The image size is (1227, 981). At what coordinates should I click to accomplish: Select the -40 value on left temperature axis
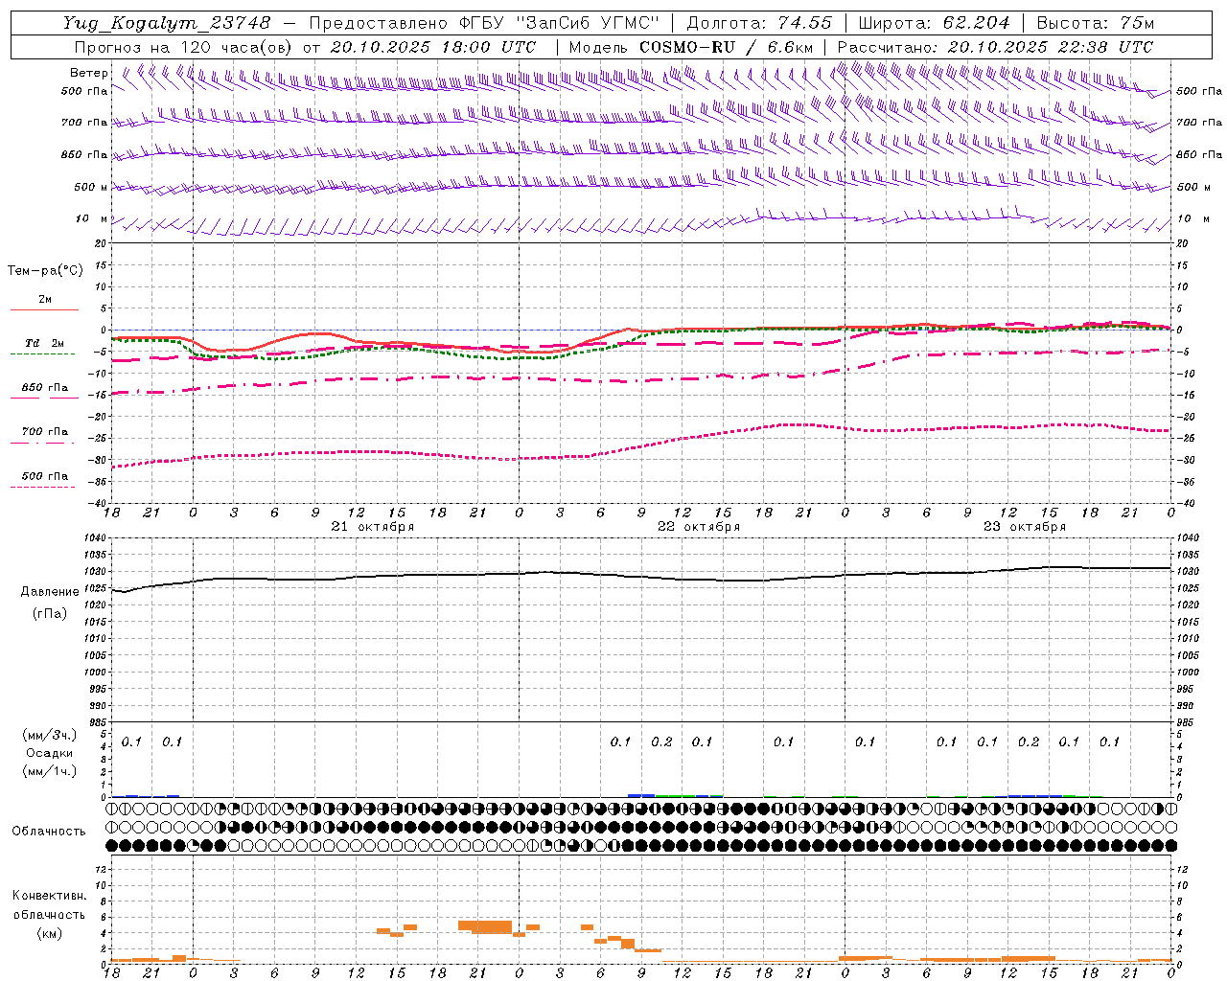click(x=99, y=503)
